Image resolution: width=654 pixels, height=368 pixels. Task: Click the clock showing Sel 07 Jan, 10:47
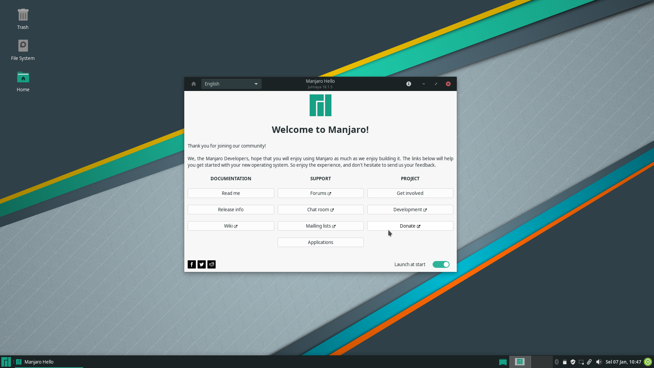623,362
